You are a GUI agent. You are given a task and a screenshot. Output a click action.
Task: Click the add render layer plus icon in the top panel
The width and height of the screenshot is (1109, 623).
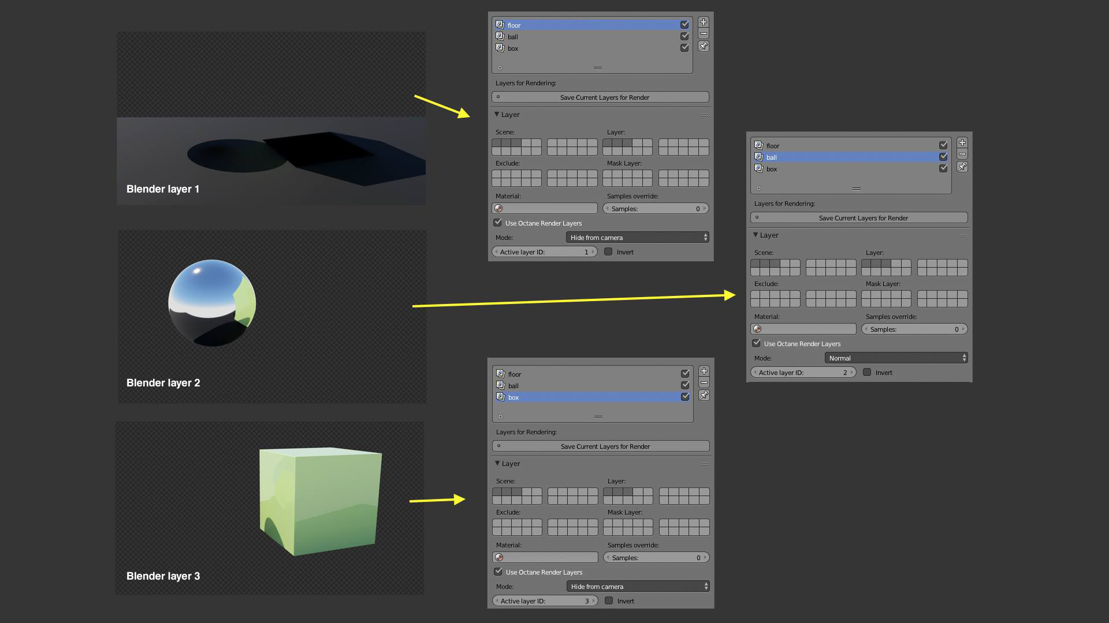[703, 22]
